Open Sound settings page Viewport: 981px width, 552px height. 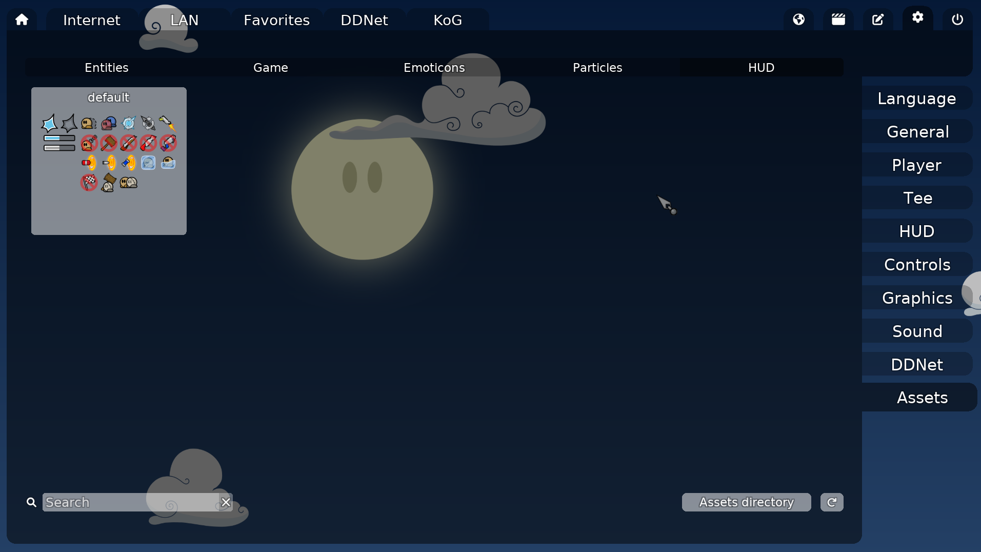917,331
